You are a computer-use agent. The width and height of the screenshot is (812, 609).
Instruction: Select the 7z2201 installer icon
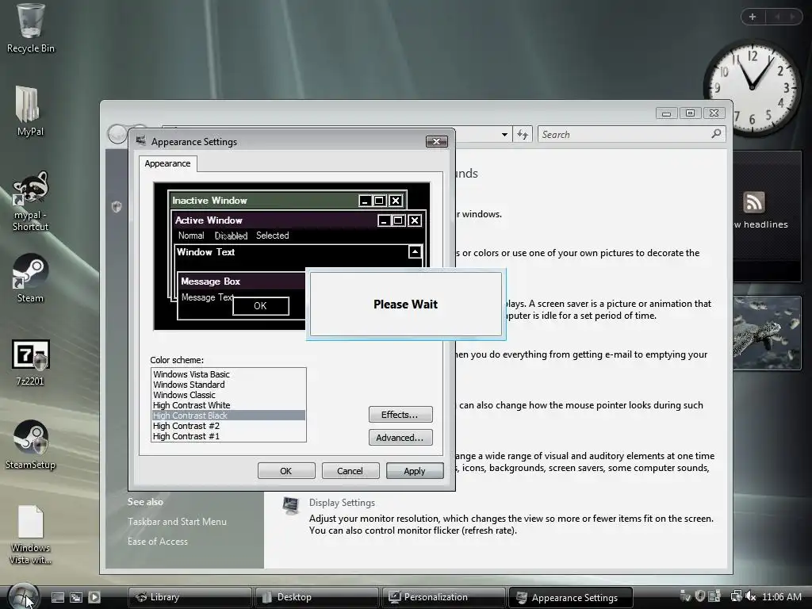pyautogui.click(x=30, y=362)
